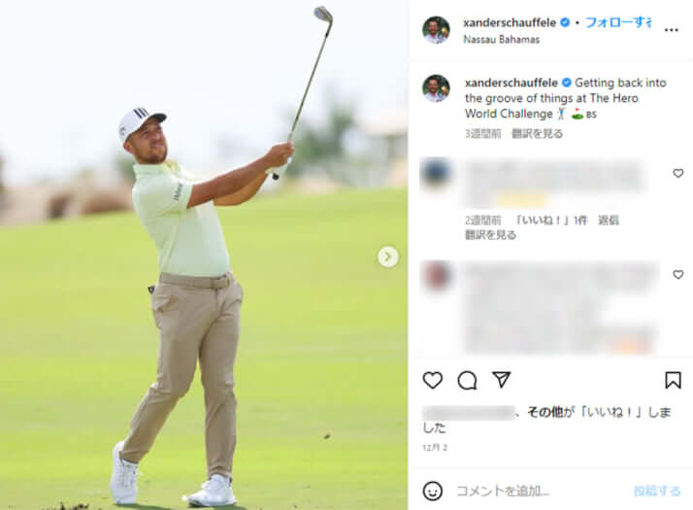This screenshot has height=510, width=693.
Task: Open xanderschauffele username in caption
Action: (511, 83)
